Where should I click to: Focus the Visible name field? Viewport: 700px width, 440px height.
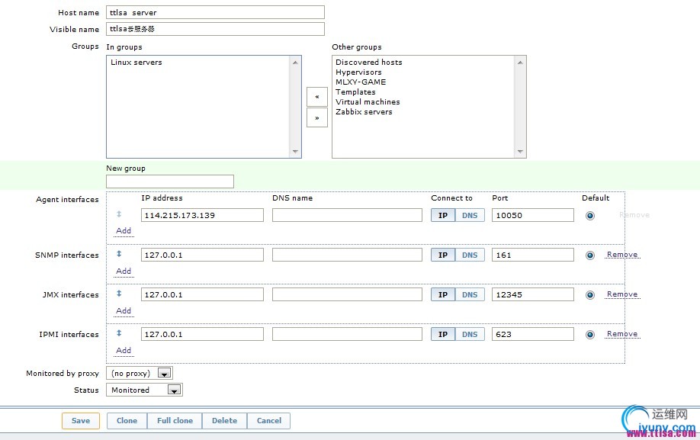(215, 29)
